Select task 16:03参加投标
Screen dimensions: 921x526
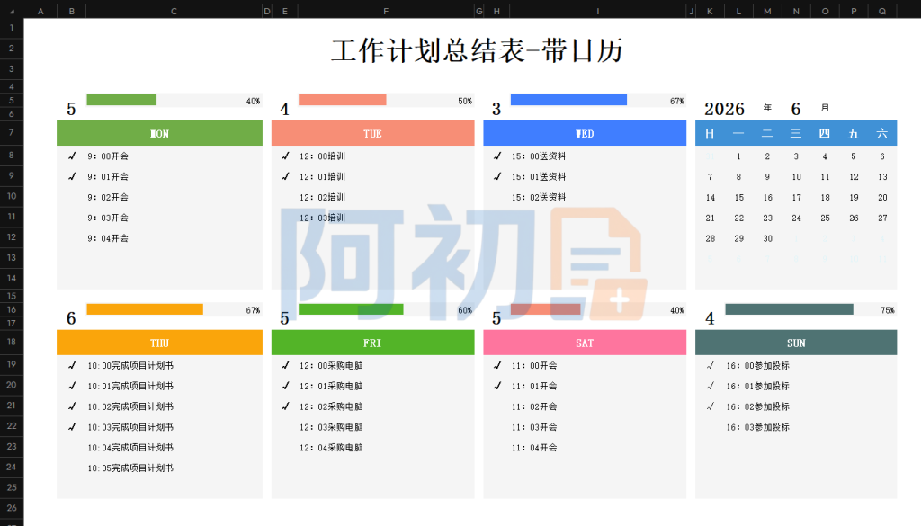coord(757,427)
